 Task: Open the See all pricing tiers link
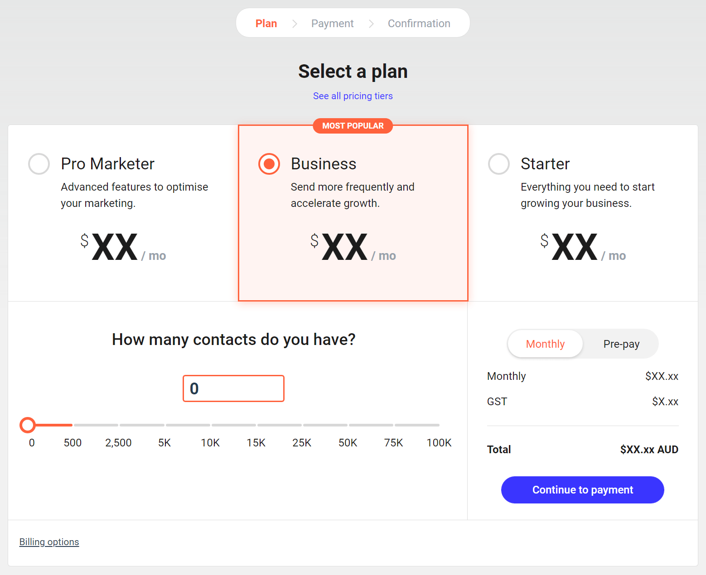(353, 96)
